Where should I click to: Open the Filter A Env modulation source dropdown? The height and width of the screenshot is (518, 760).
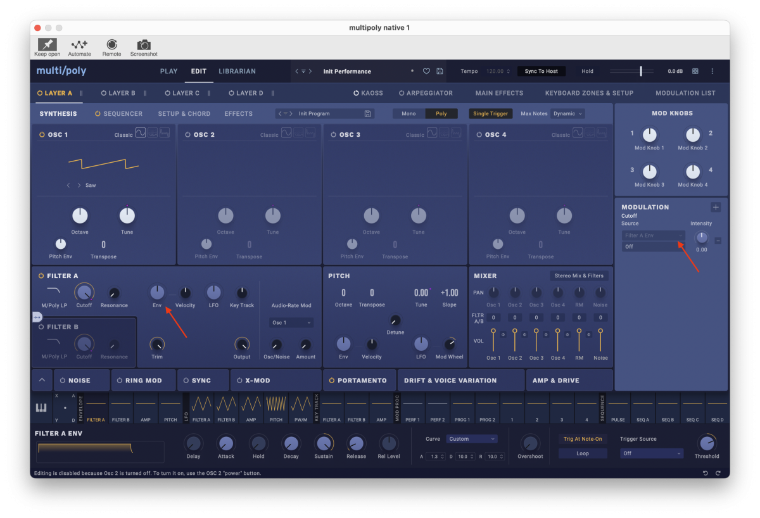coord(653,236)
